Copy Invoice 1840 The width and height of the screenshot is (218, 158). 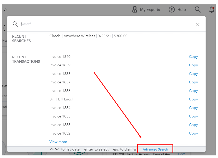tap(193, 57)
